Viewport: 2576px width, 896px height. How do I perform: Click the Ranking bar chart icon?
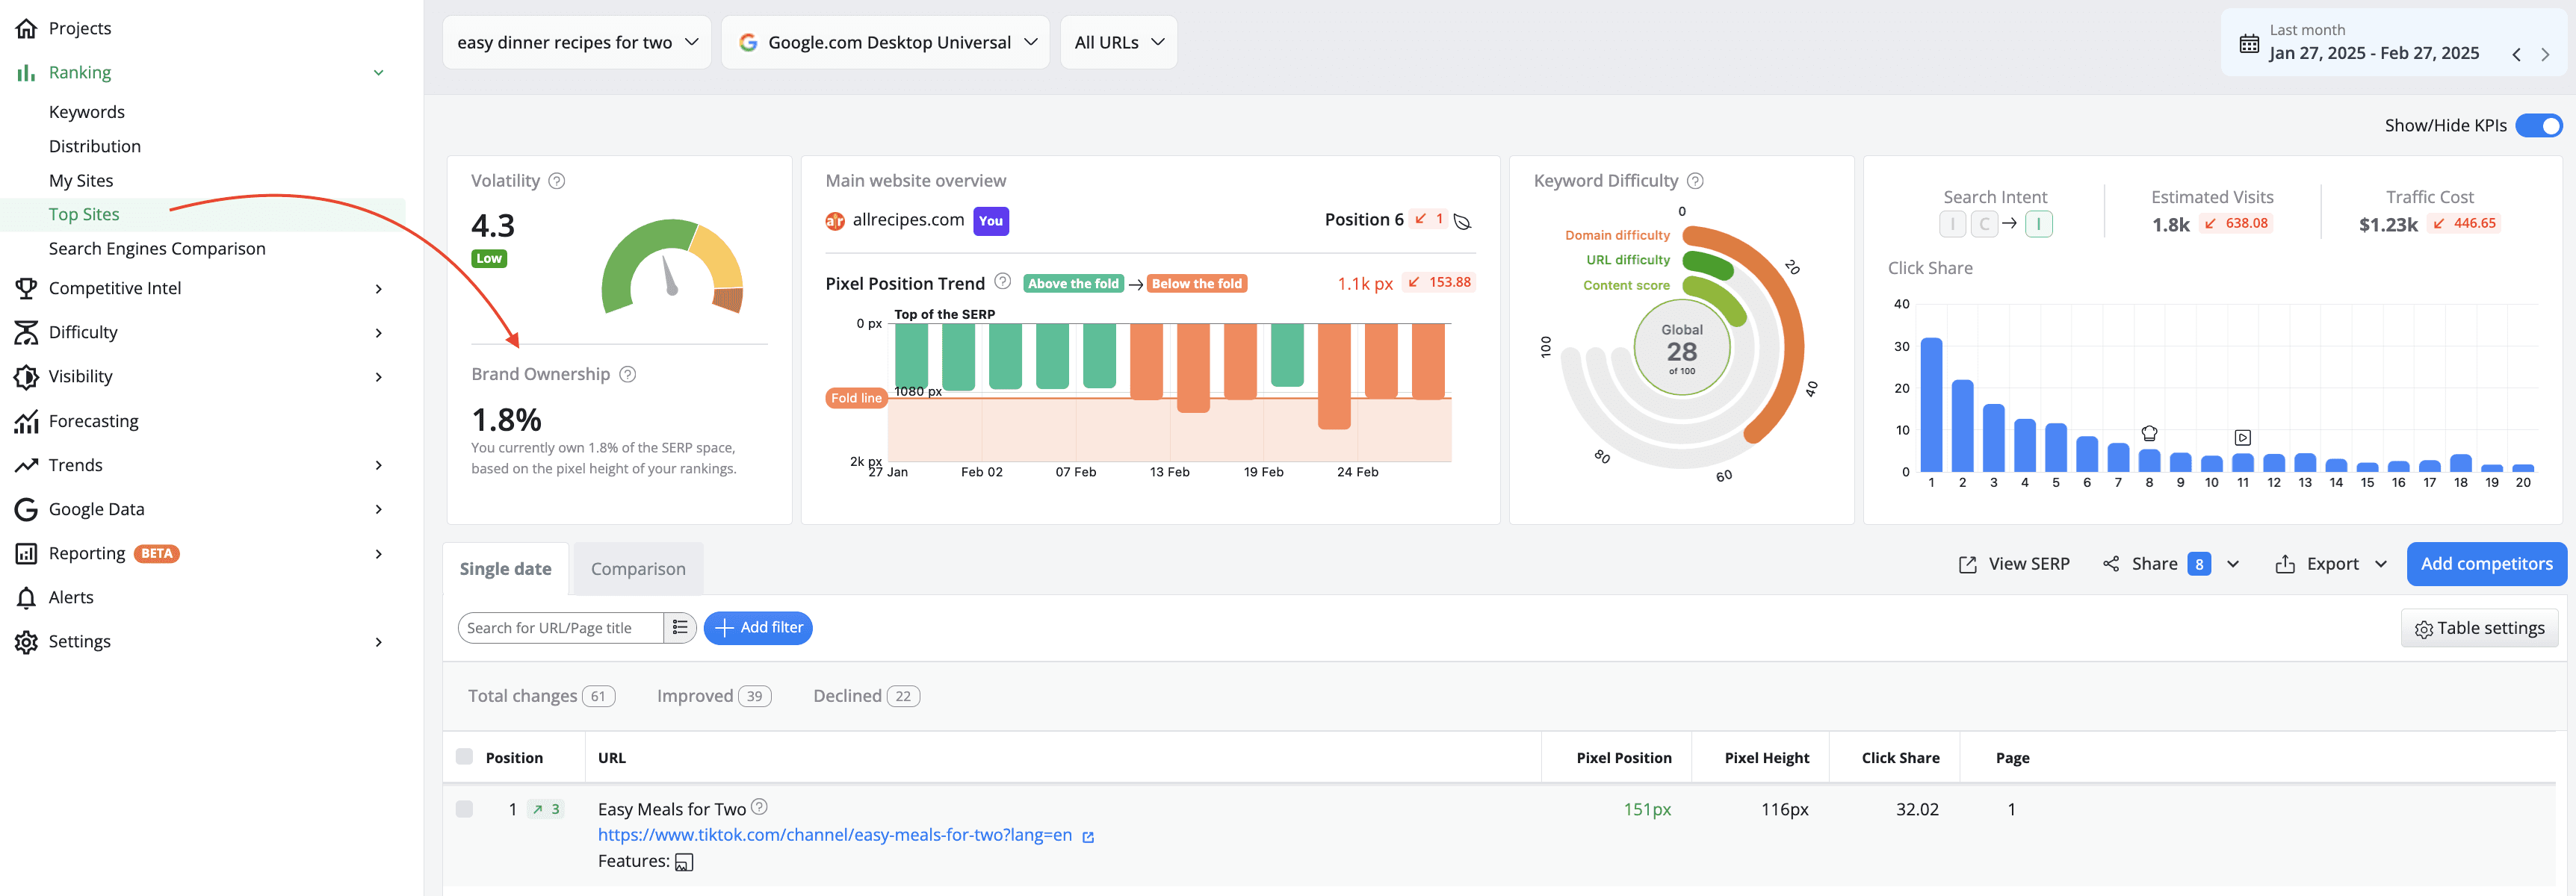pos(26,72)
